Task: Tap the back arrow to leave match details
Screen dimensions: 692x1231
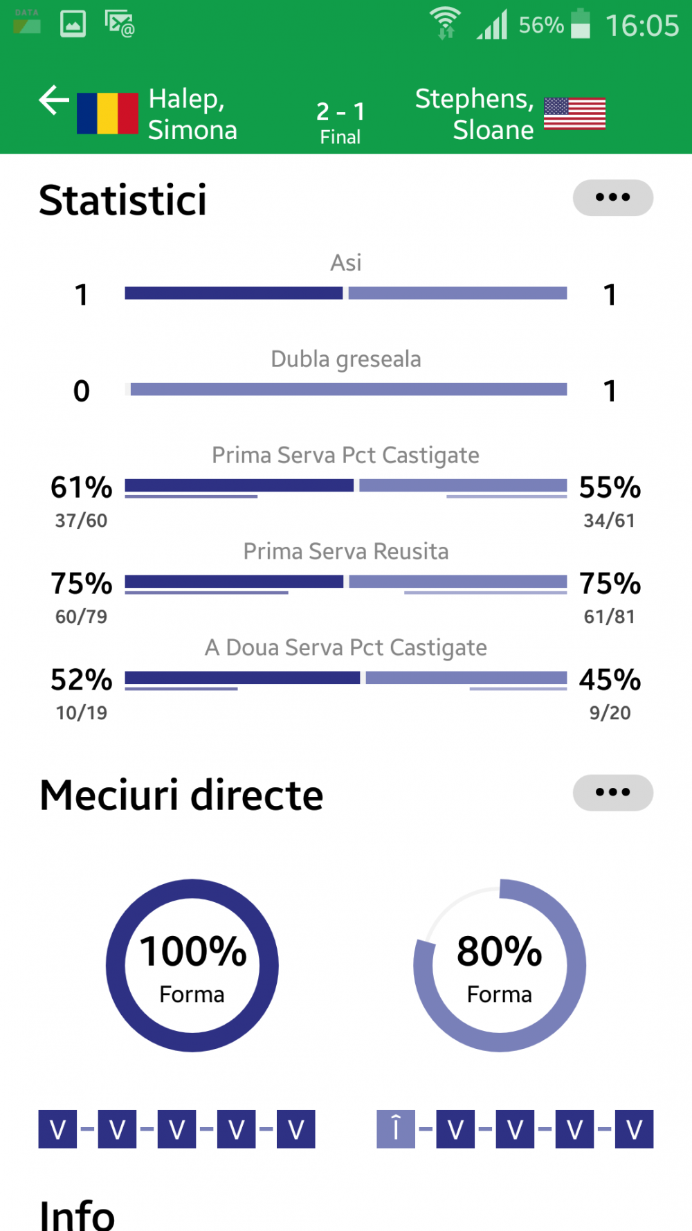Action: (53, 100)
